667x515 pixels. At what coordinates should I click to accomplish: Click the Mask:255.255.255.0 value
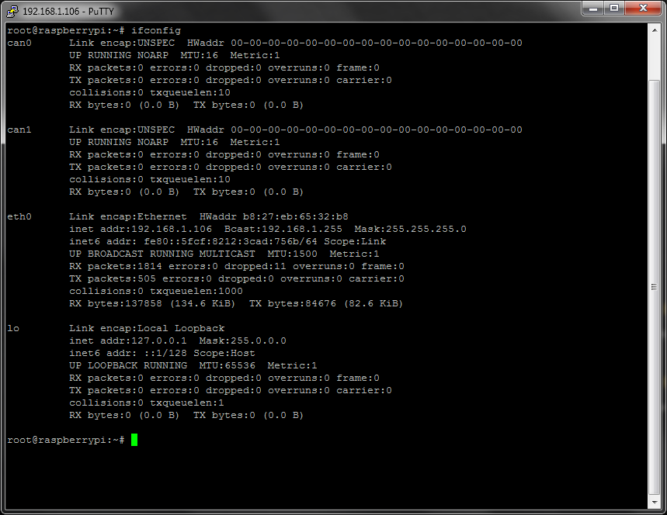[410, 229]
